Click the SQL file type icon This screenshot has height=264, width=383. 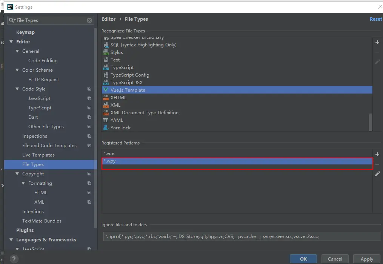[106, 45]
